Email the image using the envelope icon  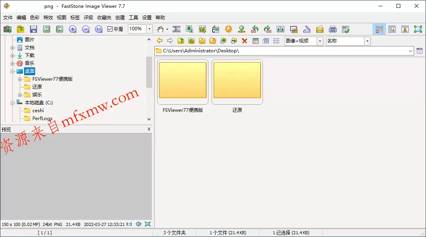tap(320, 29)
